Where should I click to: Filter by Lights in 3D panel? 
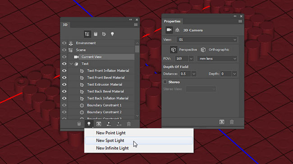[112, 34]
